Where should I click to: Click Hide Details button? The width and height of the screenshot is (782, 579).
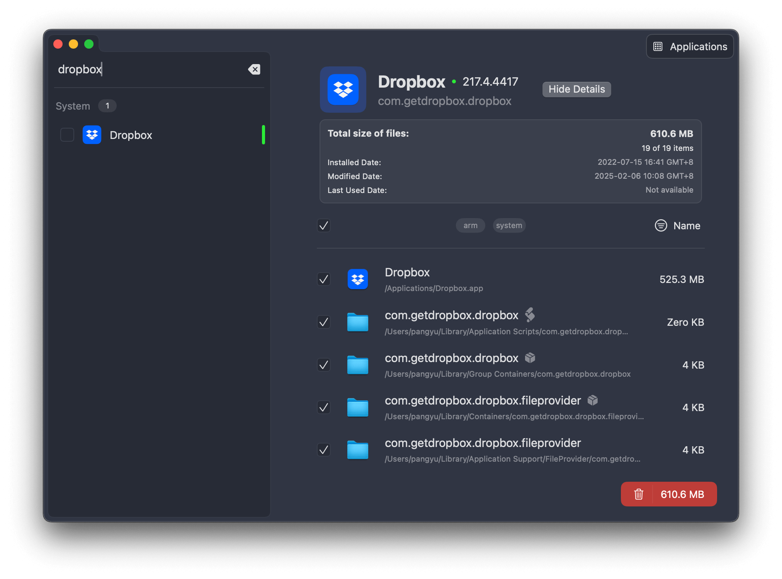577,89
